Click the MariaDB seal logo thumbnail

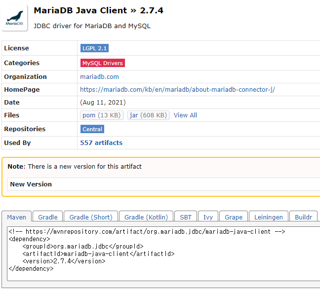[14, 18]
